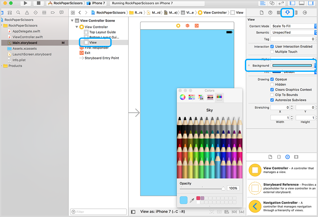Show the Quick Help inspector

(x=270, y=13)
